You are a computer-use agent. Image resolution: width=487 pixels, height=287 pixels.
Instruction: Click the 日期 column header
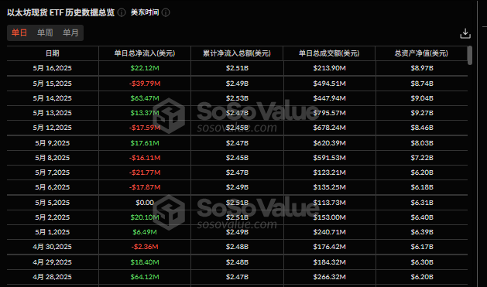(52, 53)
